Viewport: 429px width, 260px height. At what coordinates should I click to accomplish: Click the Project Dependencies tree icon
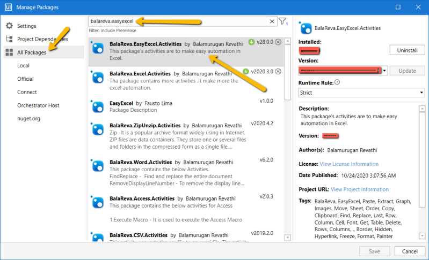pyautogui.click(x=9, y=39)
